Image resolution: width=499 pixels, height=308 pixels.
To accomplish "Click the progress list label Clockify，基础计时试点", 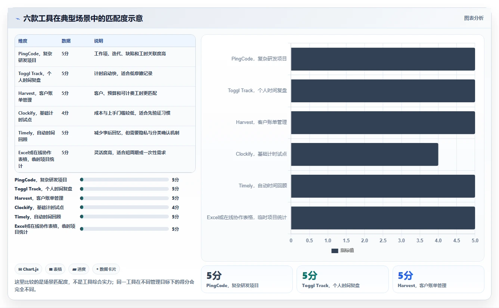I will point(39,208).
